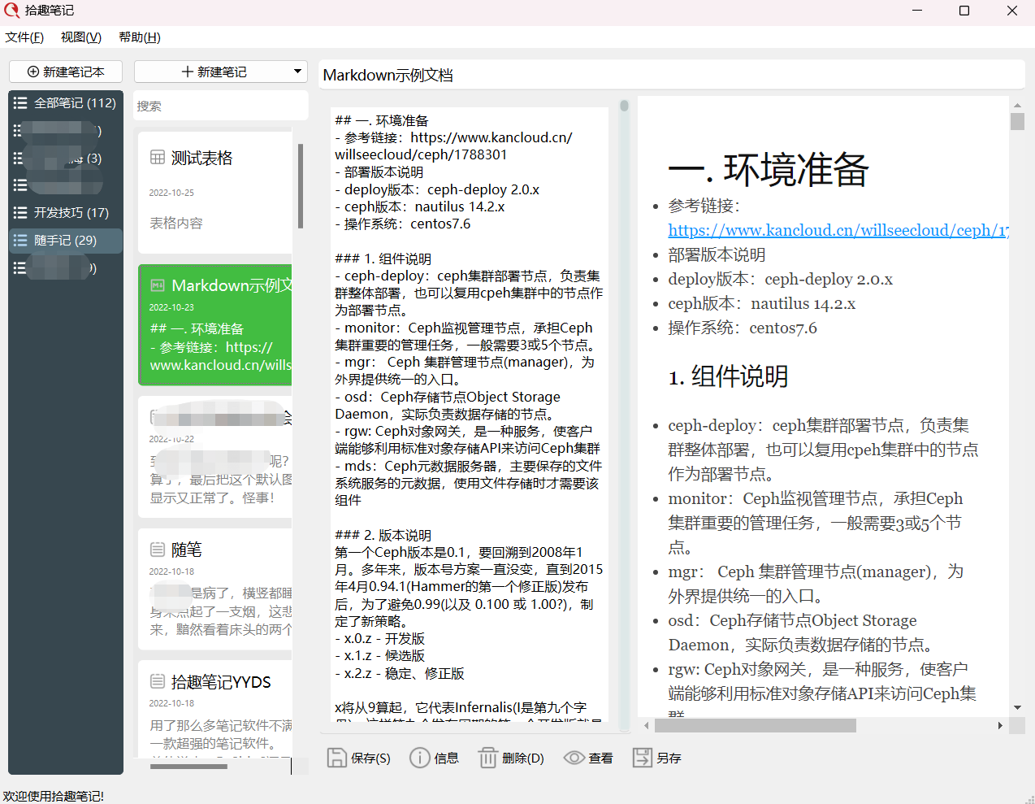Click the 保存(S) floppy disk icon
Image resolution: width=1035 pixels, height=804 pixels.
click(337, 758)
